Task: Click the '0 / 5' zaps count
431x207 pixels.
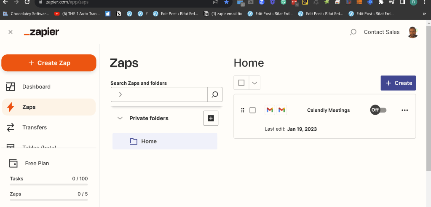Action: pyautogui.click(x=83, y=194)
